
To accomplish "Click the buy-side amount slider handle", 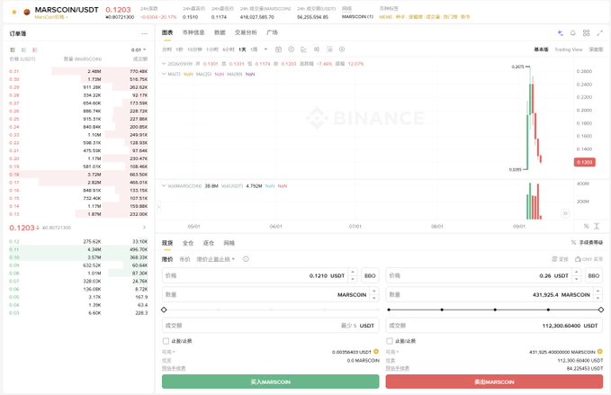I will [164, 310].
